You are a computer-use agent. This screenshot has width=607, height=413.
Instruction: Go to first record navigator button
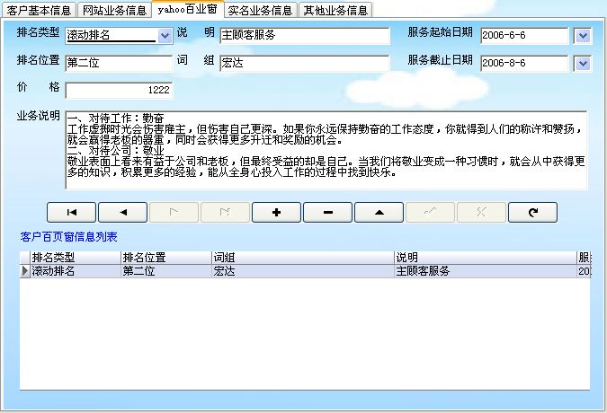tap(71, 212)
